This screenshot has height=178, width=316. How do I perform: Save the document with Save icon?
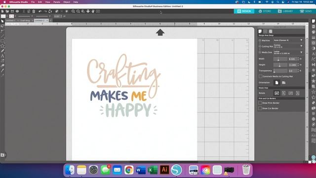coord(12,11)
